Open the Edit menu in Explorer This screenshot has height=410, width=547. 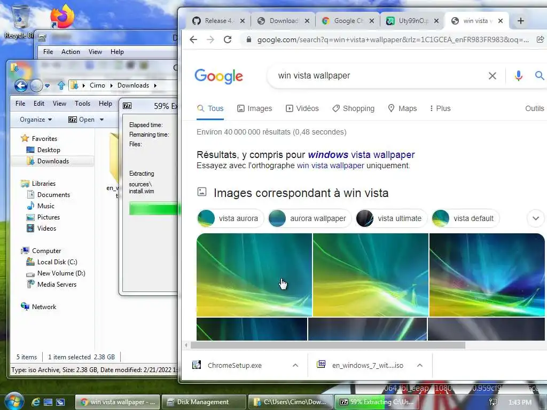coord(38,104)
